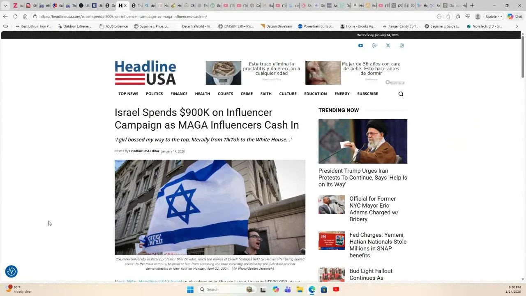Open the Instagram social icon

401,46
